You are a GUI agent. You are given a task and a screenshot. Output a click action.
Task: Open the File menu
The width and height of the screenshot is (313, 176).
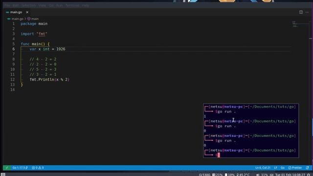[7, 5]
